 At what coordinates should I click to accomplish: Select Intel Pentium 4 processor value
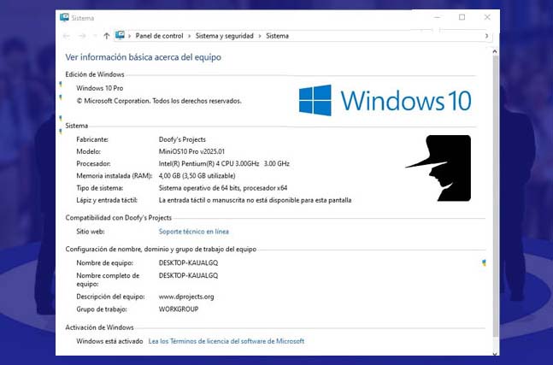(224, 163)
